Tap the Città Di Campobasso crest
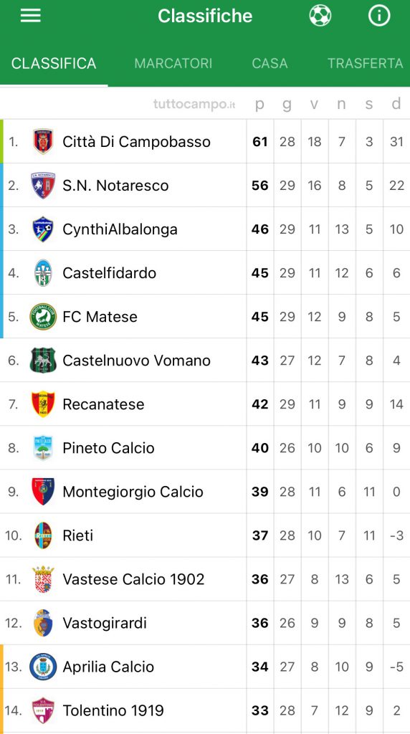This screenshot has height=734, width=410. tap(43, 141)
